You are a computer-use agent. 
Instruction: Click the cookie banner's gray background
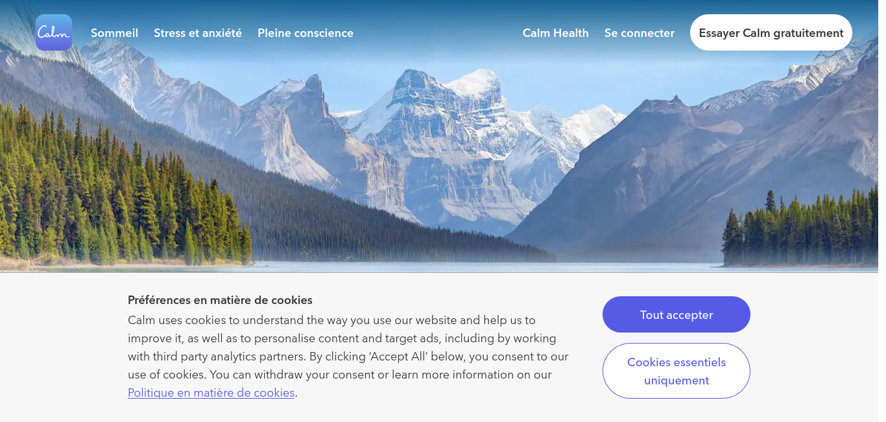click(x=65, y=350)
